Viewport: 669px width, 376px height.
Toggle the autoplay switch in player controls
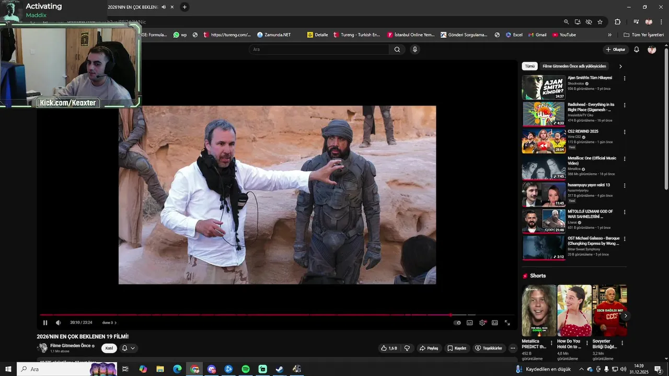click(x=457, y=323)
